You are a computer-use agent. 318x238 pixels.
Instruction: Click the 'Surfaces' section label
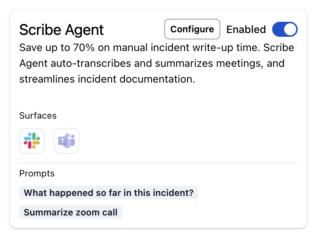(38, 116)
